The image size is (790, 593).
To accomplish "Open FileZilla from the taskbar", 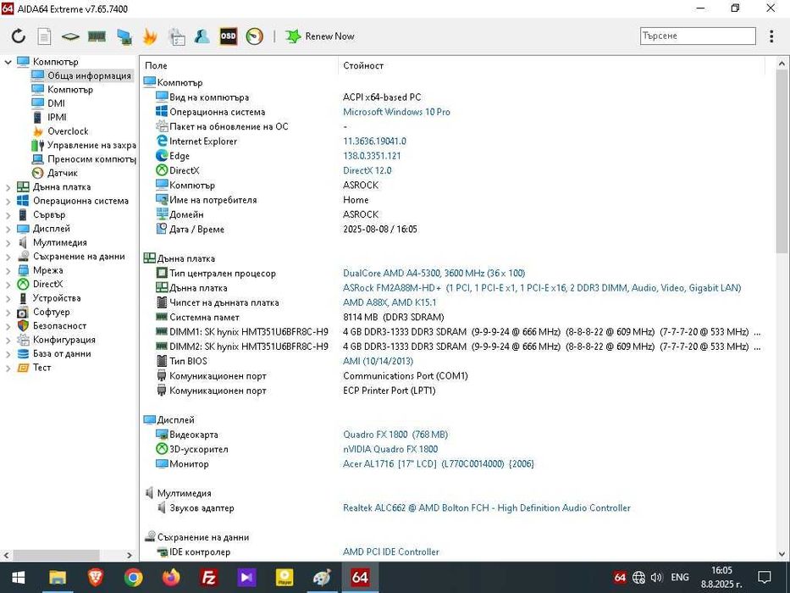I will 208,578.
